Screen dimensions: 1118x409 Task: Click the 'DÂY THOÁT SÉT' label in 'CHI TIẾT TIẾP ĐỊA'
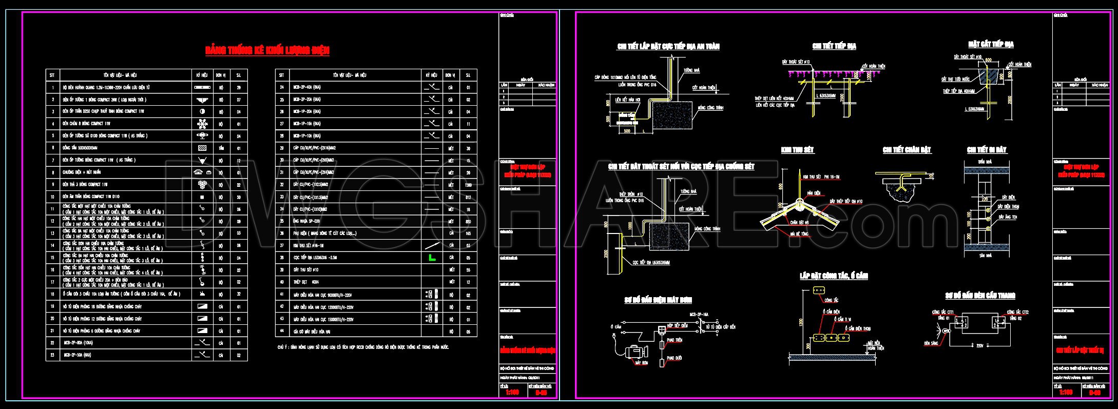coord(796,62)
